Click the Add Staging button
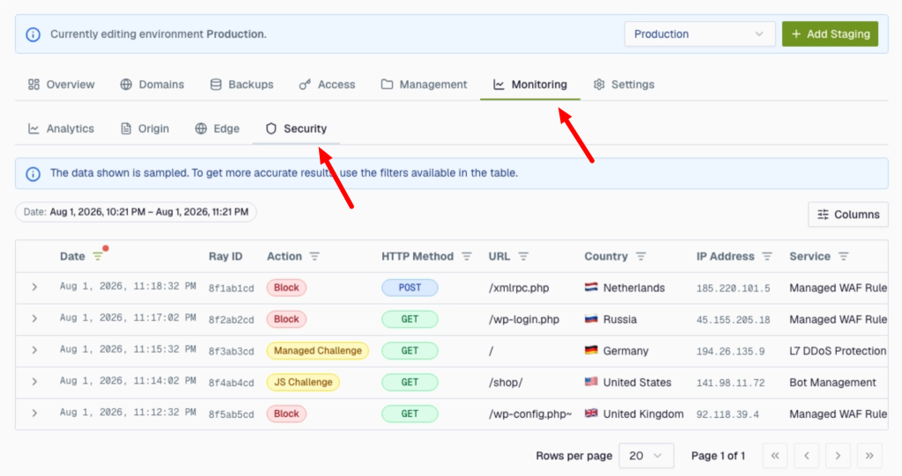The height and width of the screenshot is (476, 902). point(830,34)
